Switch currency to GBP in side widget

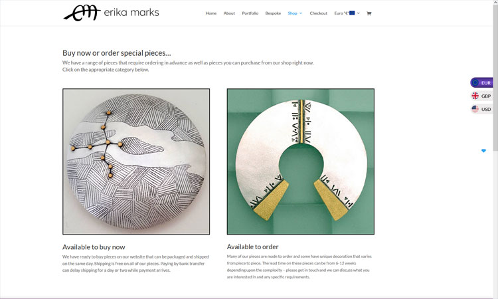482,96
